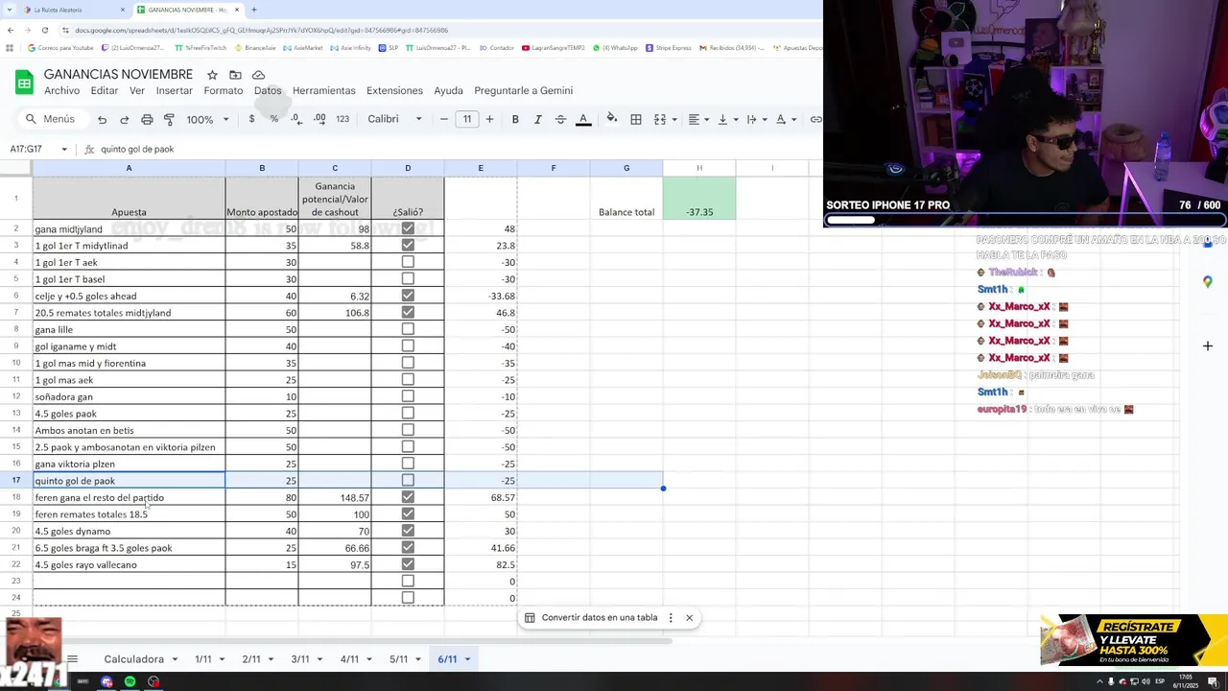Activate the paint format tool
Image resolution: width=1228 pixels, height=691 pixels.
(169, 119)
